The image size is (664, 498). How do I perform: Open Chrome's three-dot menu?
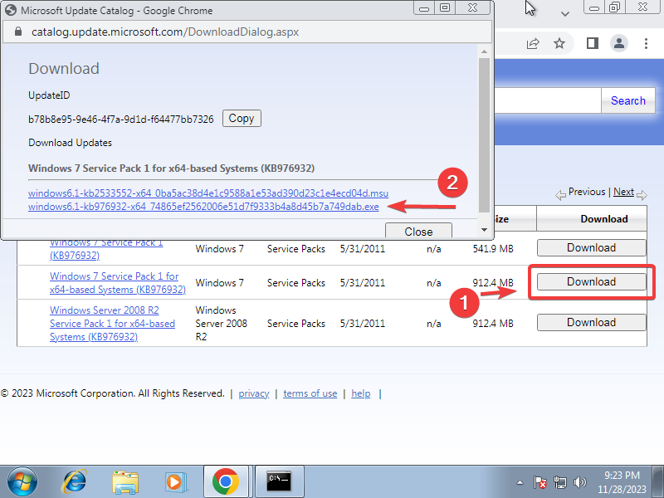[647, 43]
